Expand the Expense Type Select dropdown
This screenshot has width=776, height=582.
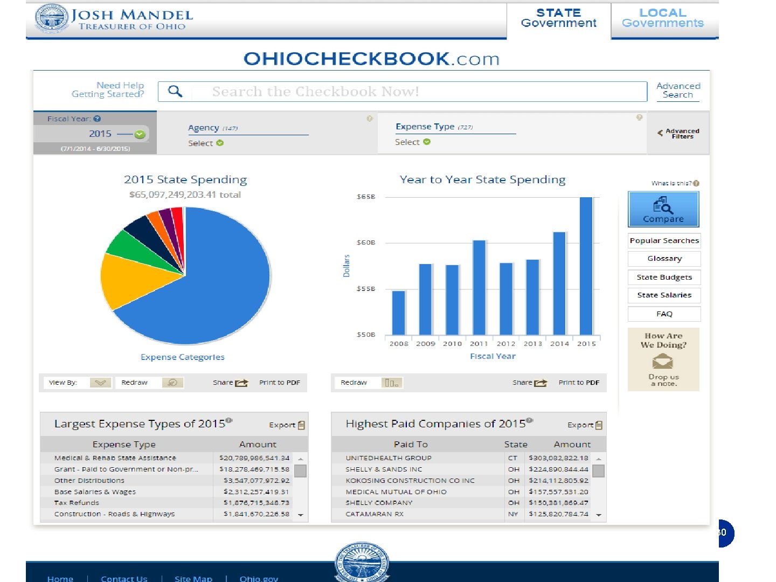[427, 142]
